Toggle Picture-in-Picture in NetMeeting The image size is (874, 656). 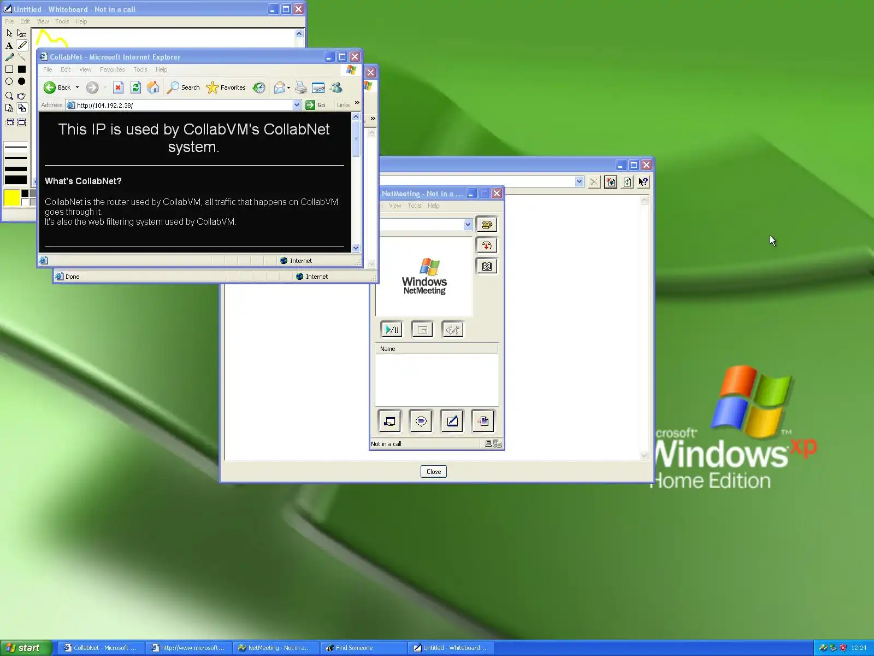(422, 330)
